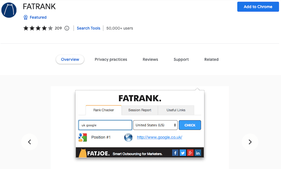
Task: Click the FATRANK extension logo icon
Action: (9, 10)
